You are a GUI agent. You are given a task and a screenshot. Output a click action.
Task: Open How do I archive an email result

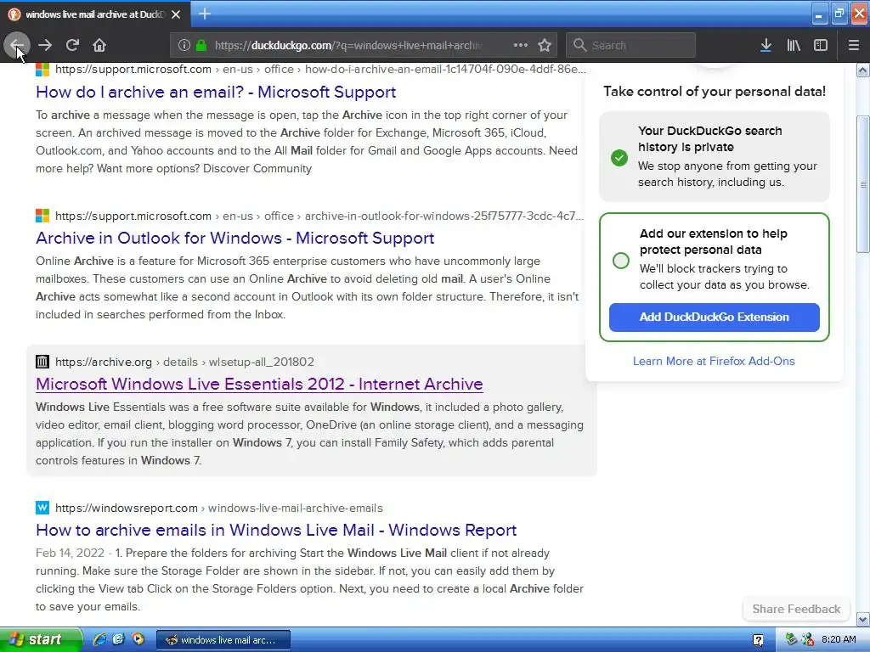point(216,92)
